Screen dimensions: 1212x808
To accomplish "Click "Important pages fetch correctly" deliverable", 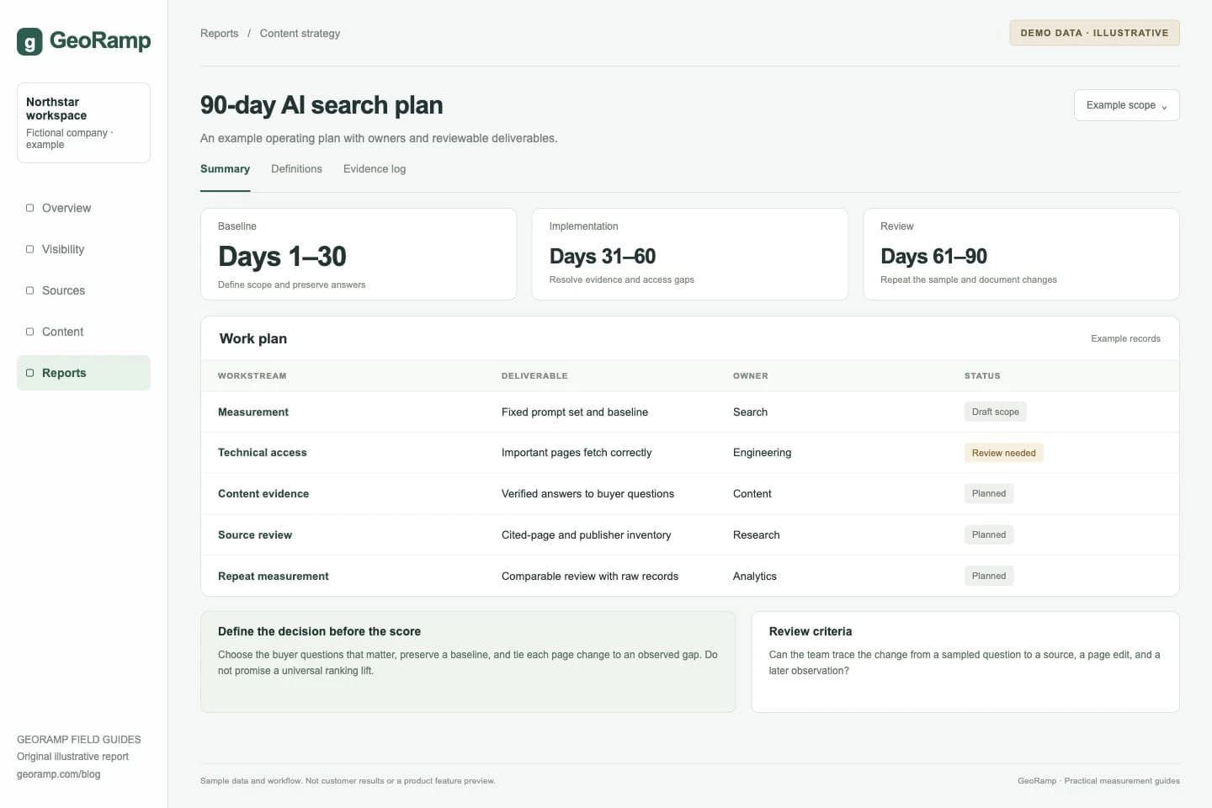I will (x=577, y=453).
